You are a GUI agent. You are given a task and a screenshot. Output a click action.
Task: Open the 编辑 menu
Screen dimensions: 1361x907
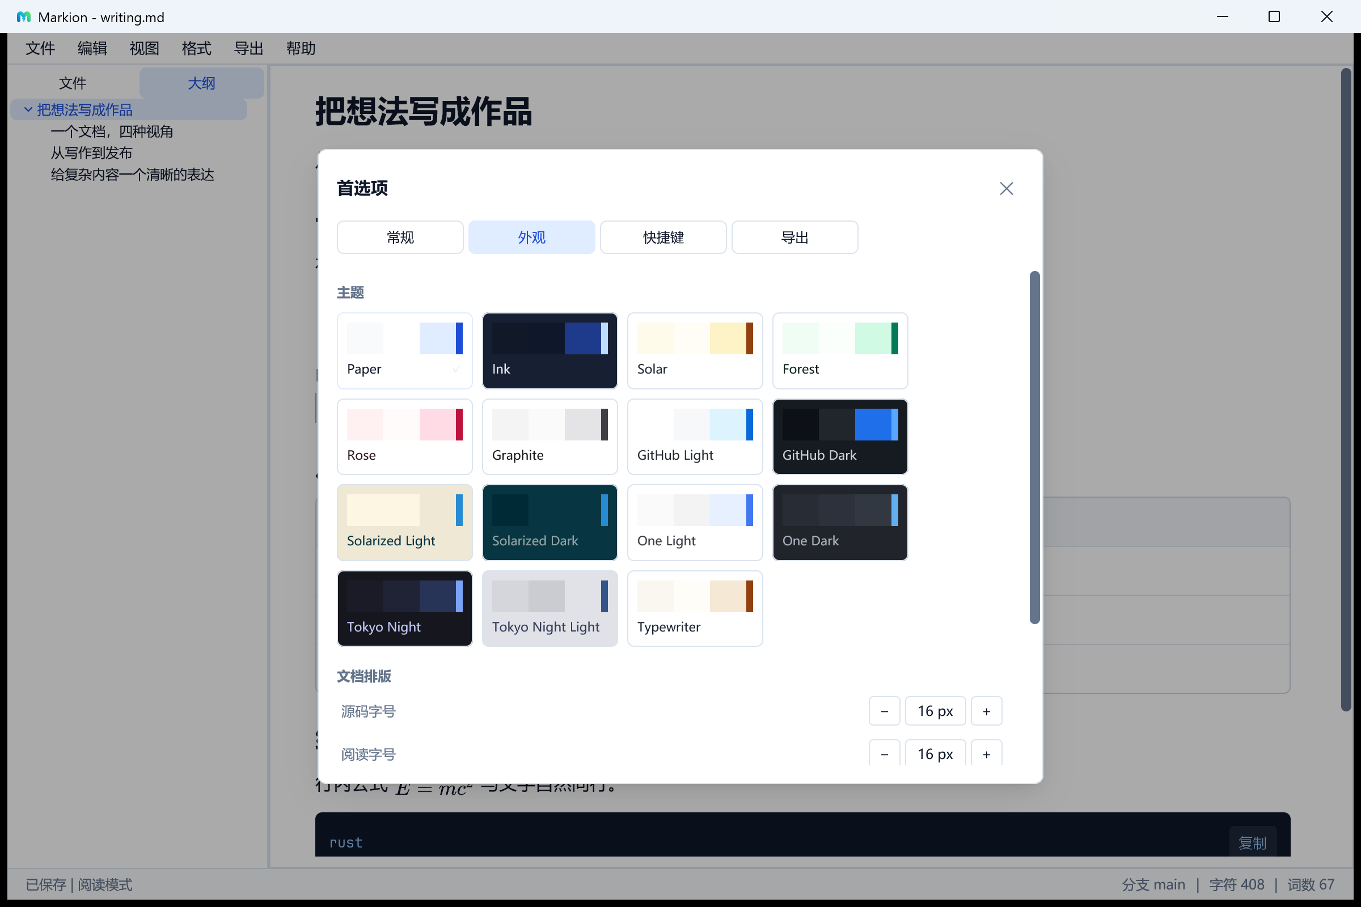click(92, 49)
